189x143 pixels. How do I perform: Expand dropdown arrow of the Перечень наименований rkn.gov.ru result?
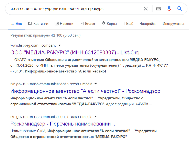click(x=96, y=117)
